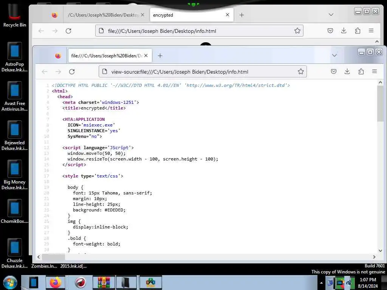Select the file:///C:/Users/Joseph%20Biden tab in front window
Screen dimensions: 387x290
pyautogui.click(x=110, y=56)
